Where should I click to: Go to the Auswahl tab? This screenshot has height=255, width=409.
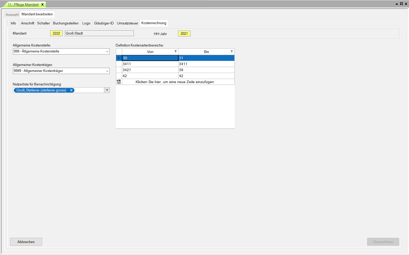tap(12, 15)
